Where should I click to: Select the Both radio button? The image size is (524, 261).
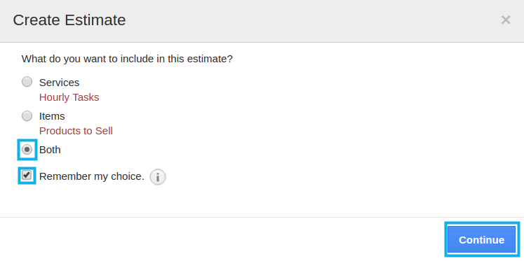[27, 150]
